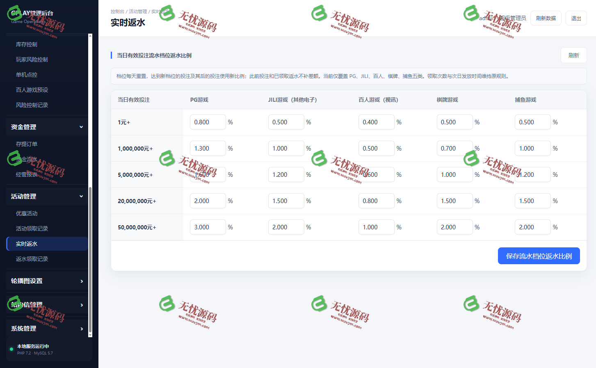Edit 百人游戏 rate in 20,000,000元+ row

(x=377, y=201)
